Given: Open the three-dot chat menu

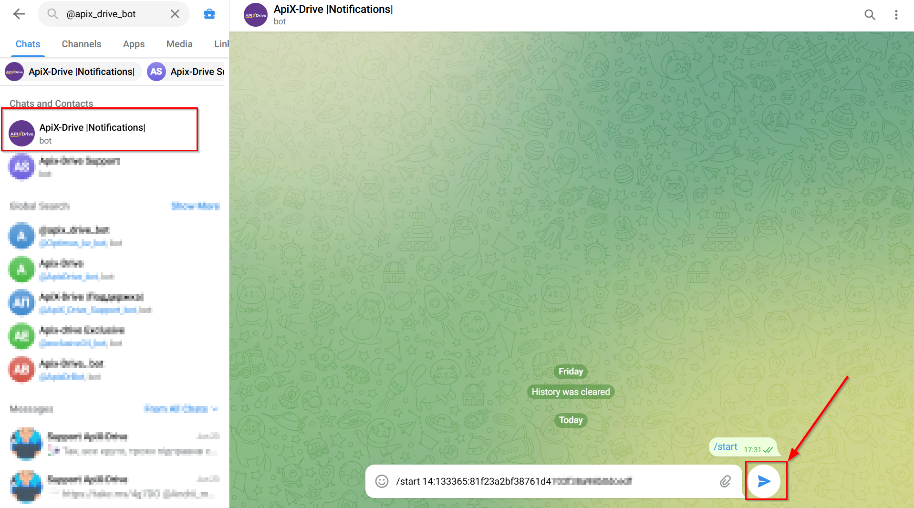Looking at the screenshot, I should 896,15.
